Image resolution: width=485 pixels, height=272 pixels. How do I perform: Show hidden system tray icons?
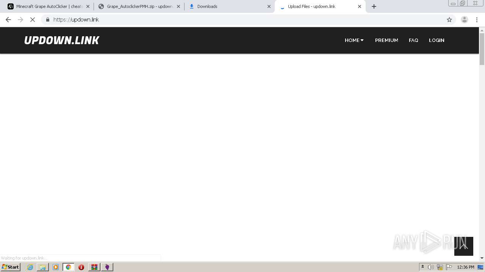click(x=422, y=267)
